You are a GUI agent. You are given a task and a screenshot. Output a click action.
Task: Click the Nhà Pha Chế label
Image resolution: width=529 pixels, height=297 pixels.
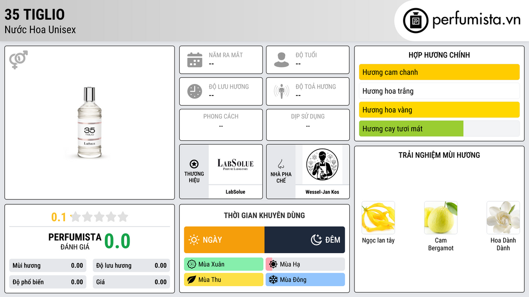tap(281, 177)
